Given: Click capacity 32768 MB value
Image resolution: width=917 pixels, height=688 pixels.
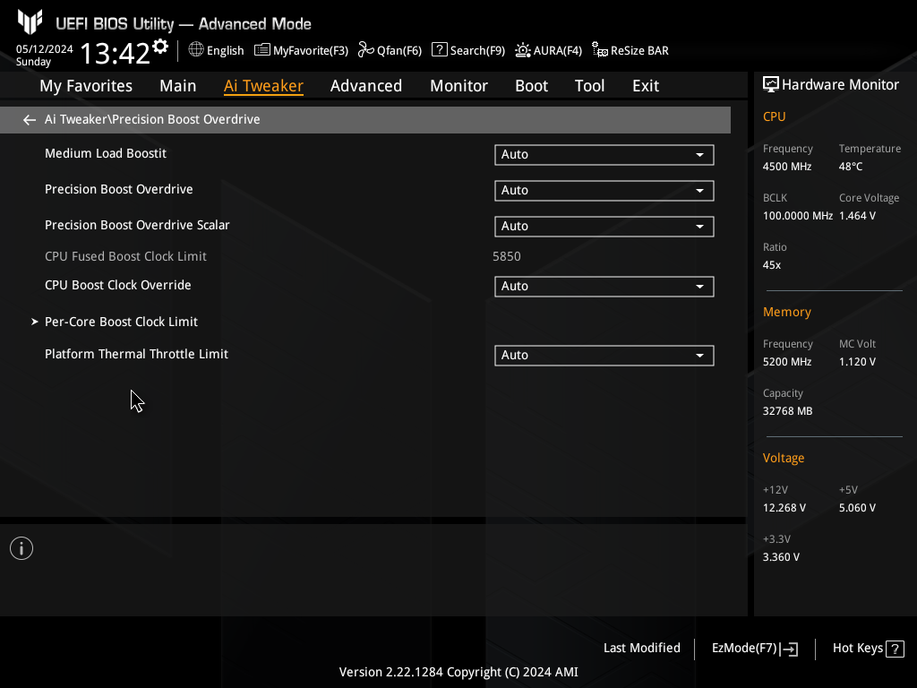Looking at the screenshot, I should click(788, 411).
